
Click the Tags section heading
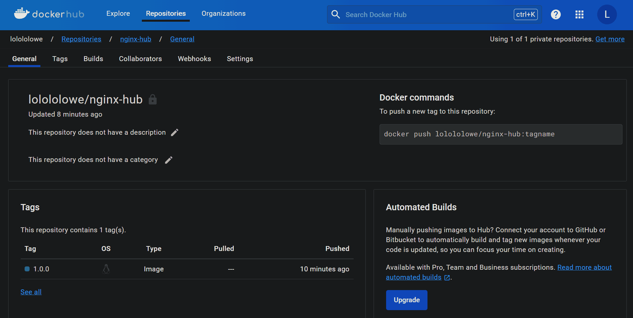pyautogui.click(x=30, y=207)
